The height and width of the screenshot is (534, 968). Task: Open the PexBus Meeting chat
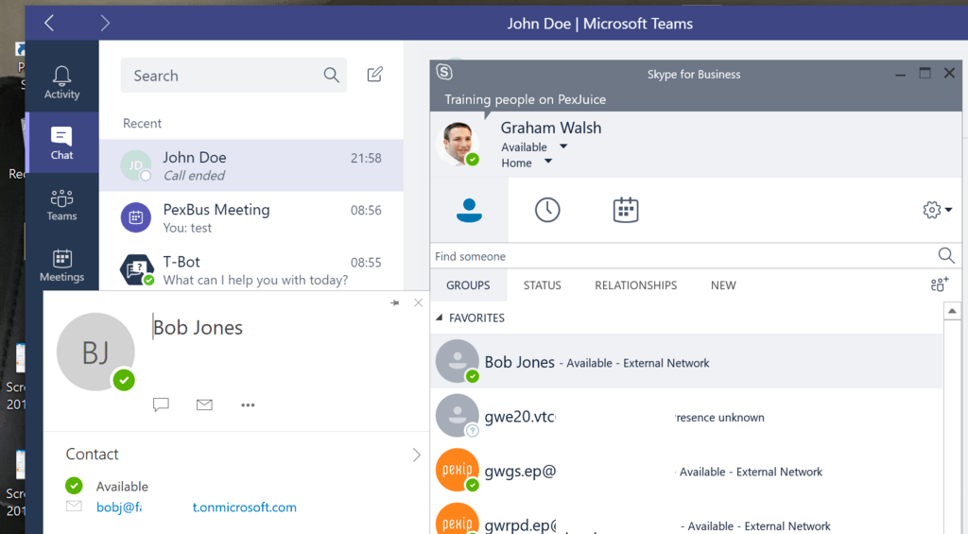coord(251,218)
